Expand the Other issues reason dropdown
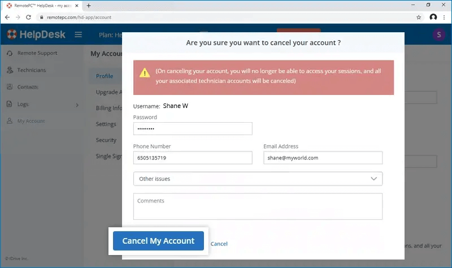The width and height of the screenshot is (452, 268). point(258,179)
